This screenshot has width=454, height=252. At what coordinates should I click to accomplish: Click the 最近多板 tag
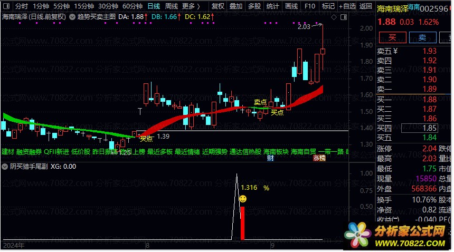pos(160,152)
